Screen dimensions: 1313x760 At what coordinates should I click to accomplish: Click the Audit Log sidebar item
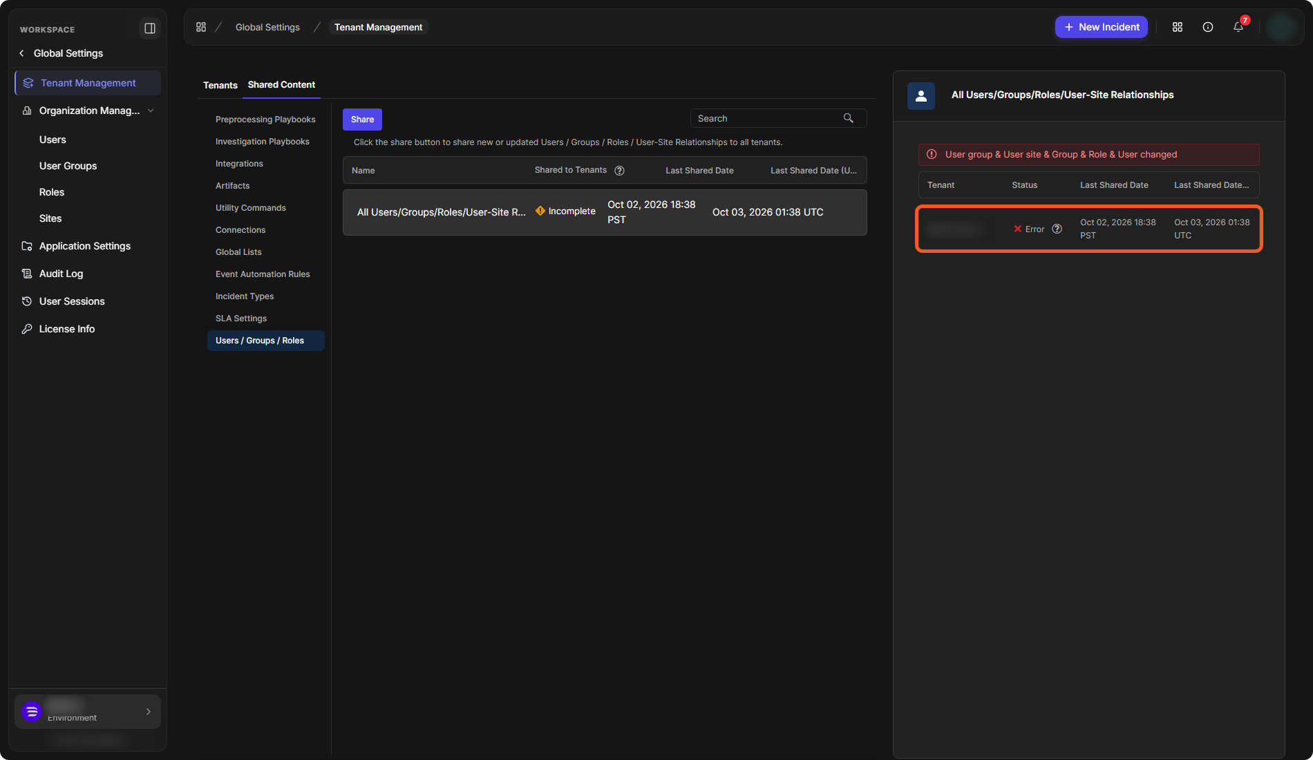[x=61, y=274]
